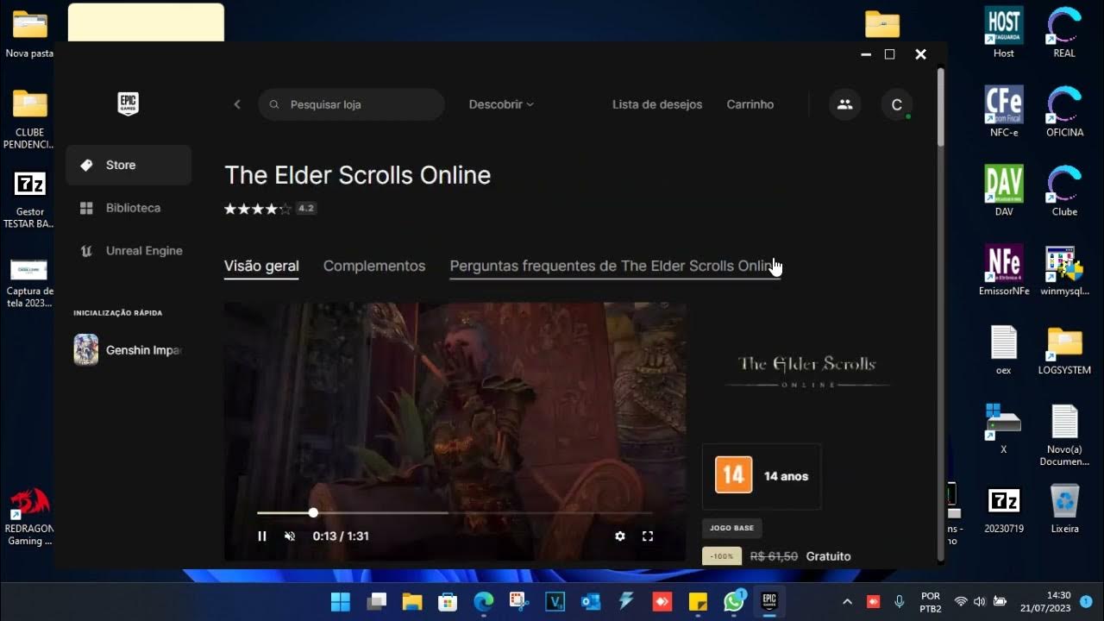Open Snipping Tool from the taskbar
The image size is (1104, 621).
(x=518, y=601)
